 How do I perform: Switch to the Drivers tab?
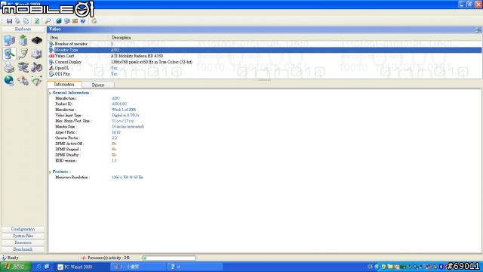pos(98,85)
